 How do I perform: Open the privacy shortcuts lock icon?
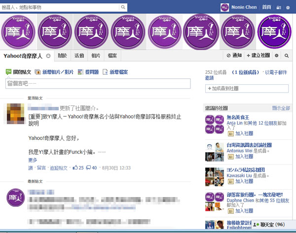[x=279, y=7]
